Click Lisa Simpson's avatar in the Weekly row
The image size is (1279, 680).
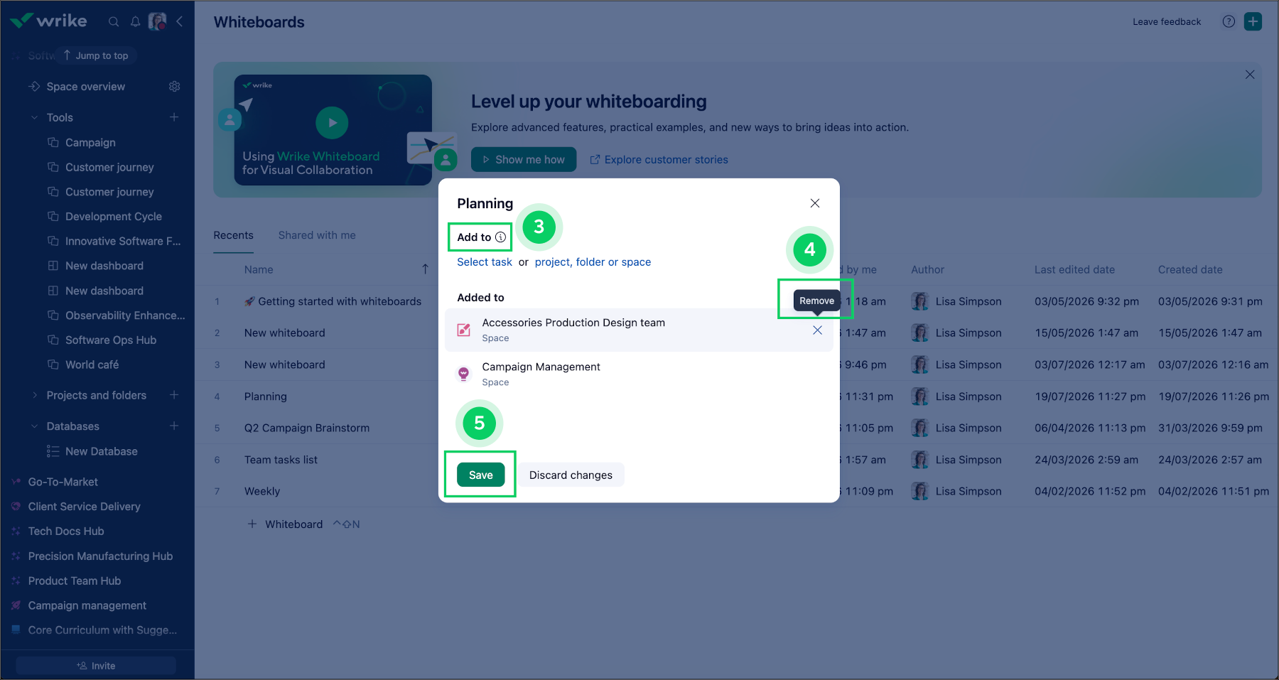click(x=920, y=491)
